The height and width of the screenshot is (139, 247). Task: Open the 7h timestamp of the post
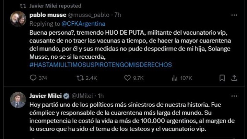coord(118,15)
